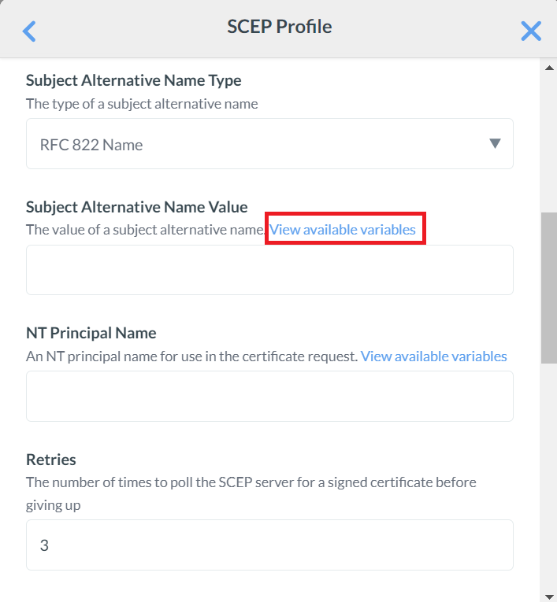Image resolution: width=557 pixels, height=602 pixels.
Task: Click the scrollbar track below the thumb
Action: [x=549, y=472]
